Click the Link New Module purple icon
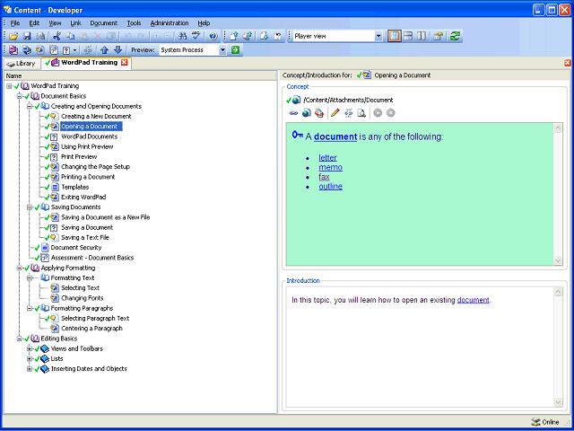 (x=13, y=50)
